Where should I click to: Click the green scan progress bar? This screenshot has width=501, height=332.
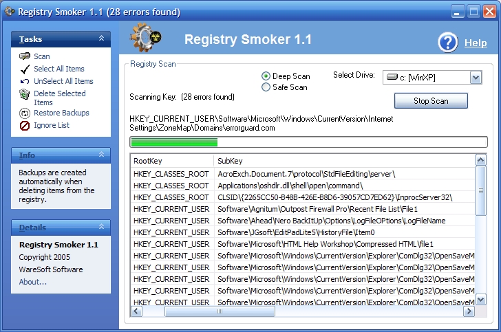click(308, 142)
